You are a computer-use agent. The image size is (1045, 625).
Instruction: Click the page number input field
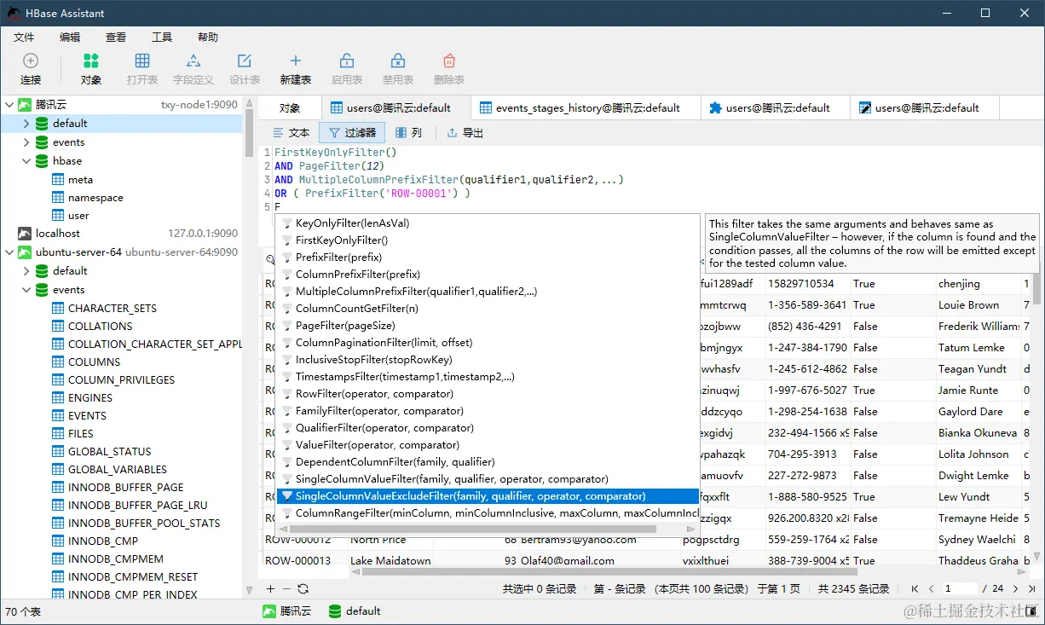tap(959, 588)
